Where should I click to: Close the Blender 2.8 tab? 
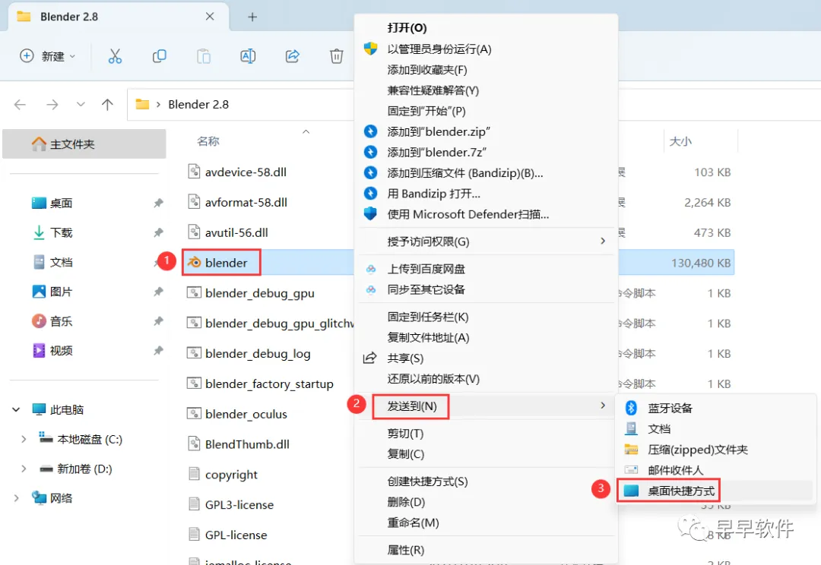[210, 16]
